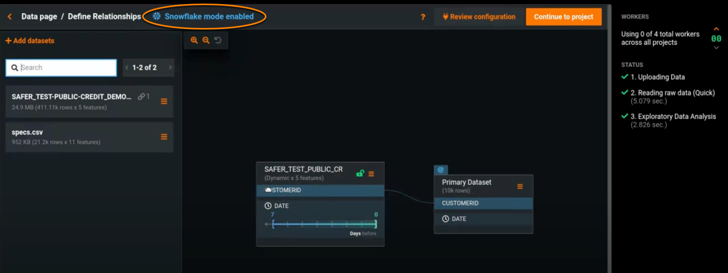The height and width of the screenshot is (273, 728).
Task: Click Add datasets
Action: pos(30,41)
